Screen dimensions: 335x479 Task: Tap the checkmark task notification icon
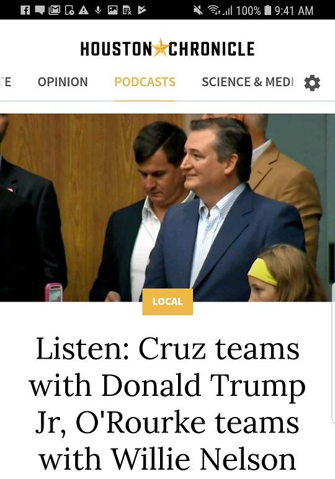pyautogui.click(x=141, y=11)
